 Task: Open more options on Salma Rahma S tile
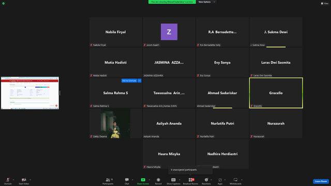coord(139,81)
